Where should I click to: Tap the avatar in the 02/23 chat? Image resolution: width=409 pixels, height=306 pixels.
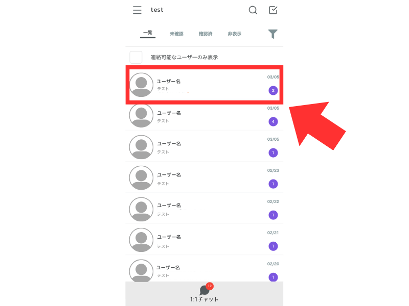point(142,177)
